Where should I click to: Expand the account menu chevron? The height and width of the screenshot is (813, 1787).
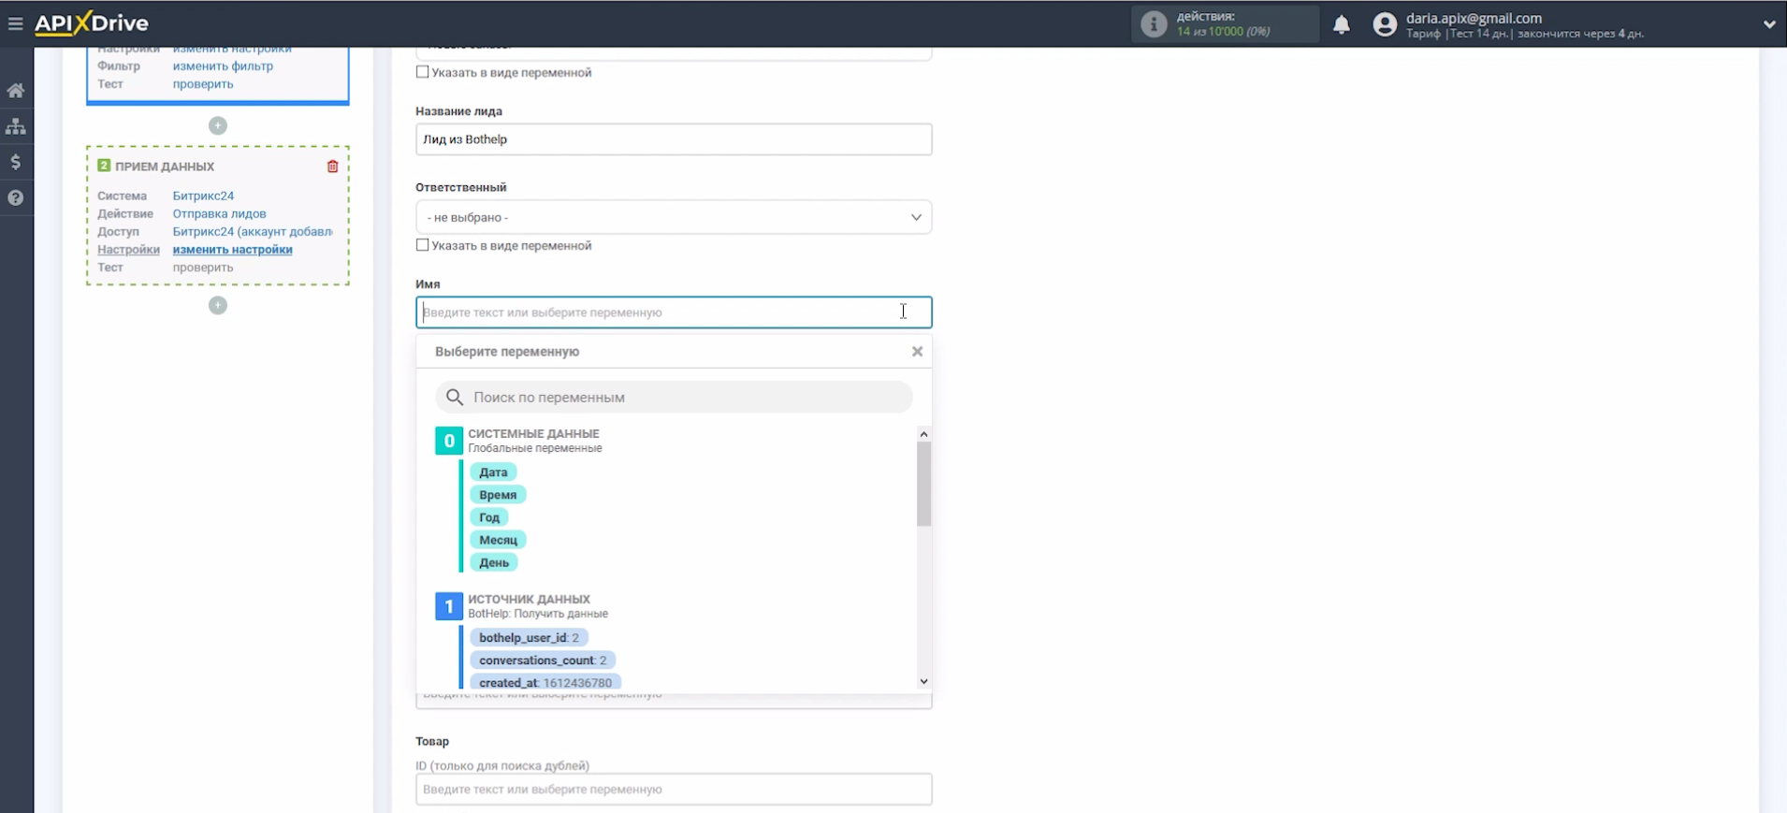pyautogui.click(x=1769, y=24)
